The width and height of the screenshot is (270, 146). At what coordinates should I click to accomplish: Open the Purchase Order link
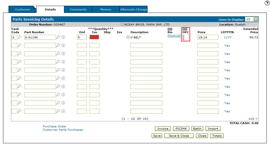pos(55,127)
